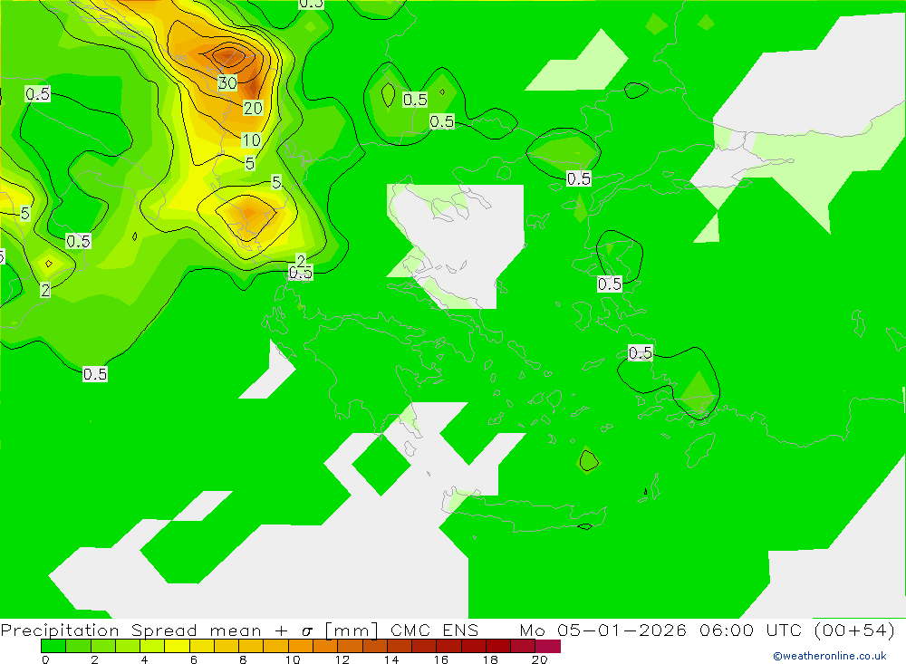Click the pure yellow 5–6 mm legend swatch
Screen dimensions: 906x664
(x=177, y=646)
